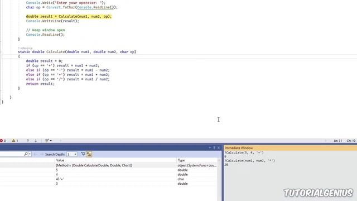Open Locals panel window position dropdown
The height and width of the screenshot is (201, 357).
click(x=210, y=147)
